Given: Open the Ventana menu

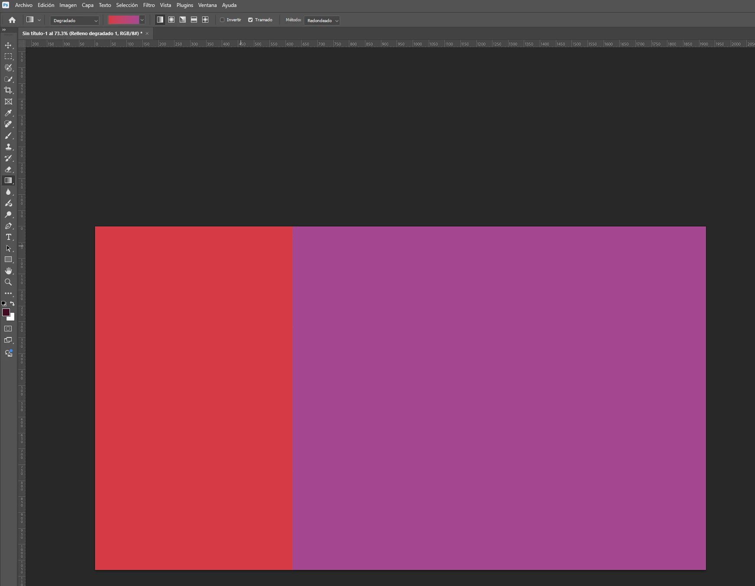Looking at the screenshot, I should coord(207,5).
